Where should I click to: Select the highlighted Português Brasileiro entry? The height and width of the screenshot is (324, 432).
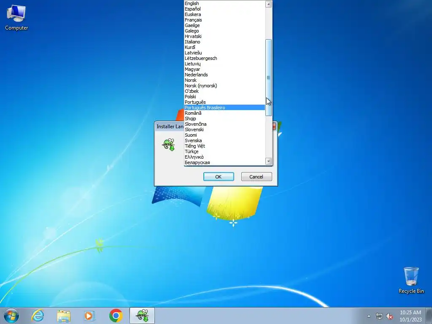224,108
